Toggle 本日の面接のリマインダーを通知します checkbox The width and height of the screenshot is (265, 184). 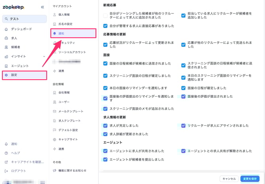105,88
